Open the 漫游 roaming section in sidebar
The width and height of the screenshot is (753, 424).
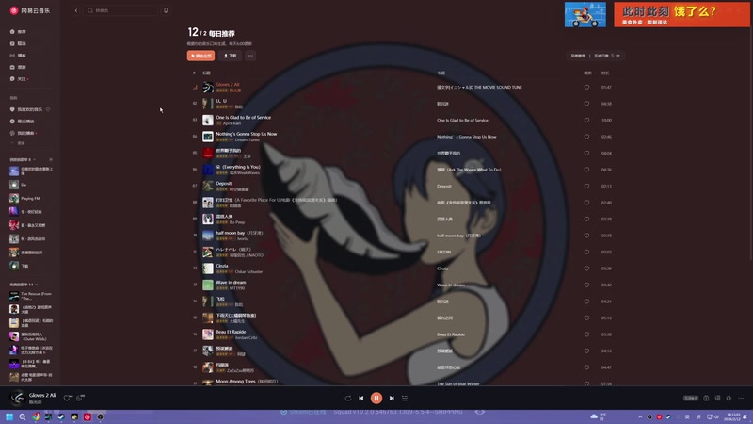tap(18, 67)
